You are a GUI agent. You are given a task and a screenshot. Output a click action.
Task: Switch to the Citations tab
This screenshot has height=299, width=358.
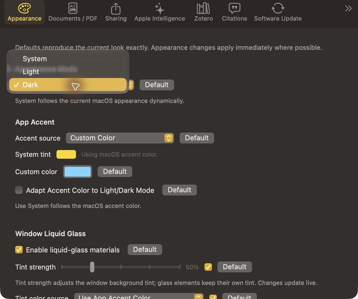234,13
